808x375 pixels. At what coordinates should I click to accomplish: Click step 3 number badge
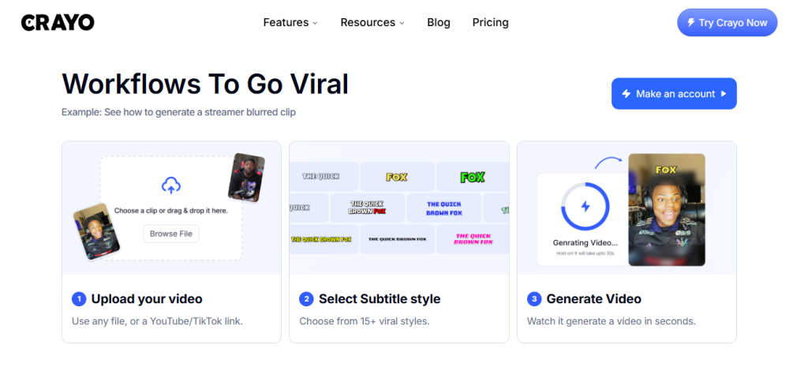[534, 299]
